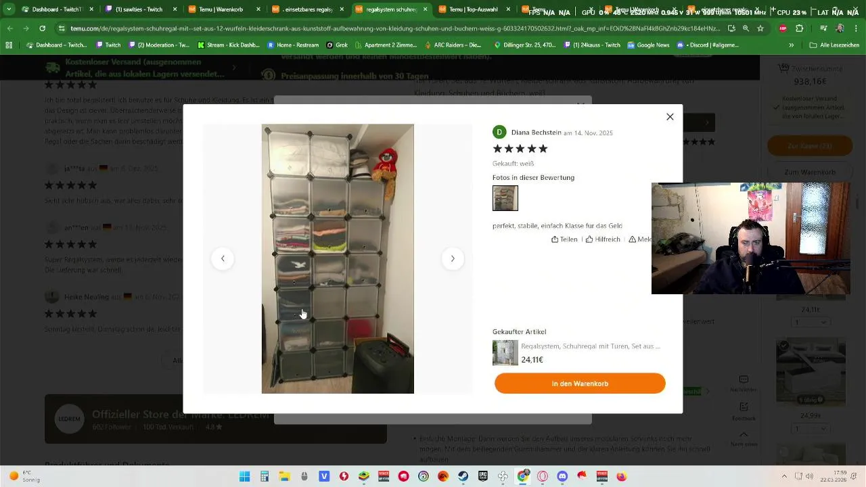Screen dimensions: 866x487
Task: Show next review photo
Action: click(453, 258)
